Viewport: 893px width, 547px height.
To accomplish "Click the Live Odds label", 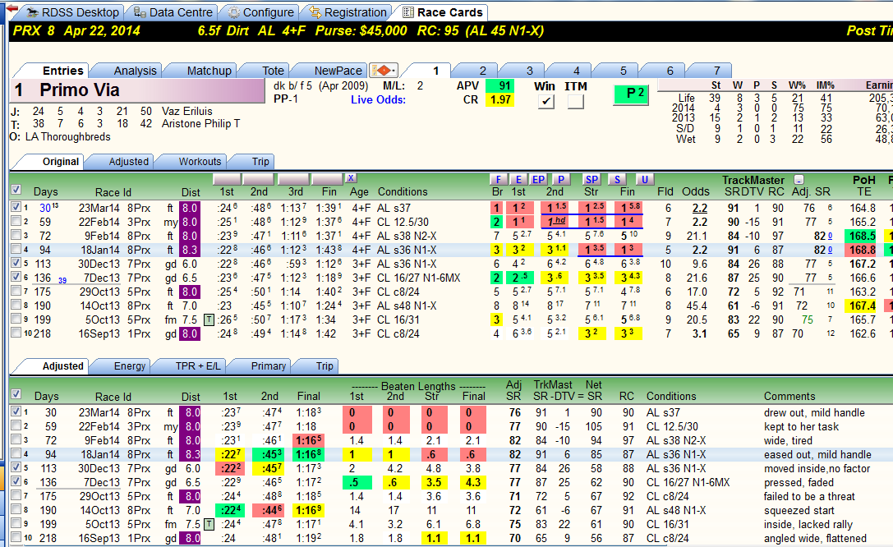I will point(378,99).
